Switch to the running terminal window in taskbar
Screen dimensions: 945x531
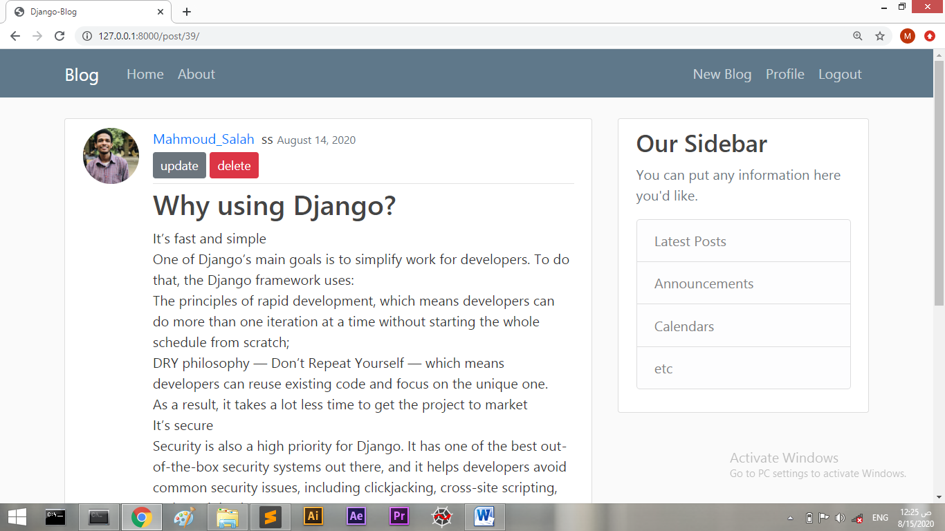99,516
